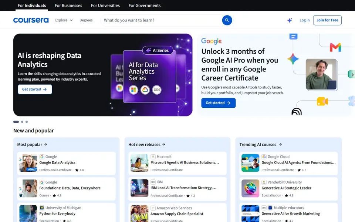Open the Generative AI Strategic Leader thumbnail
This screenshot has height=222, width=355.
(250, 188)
